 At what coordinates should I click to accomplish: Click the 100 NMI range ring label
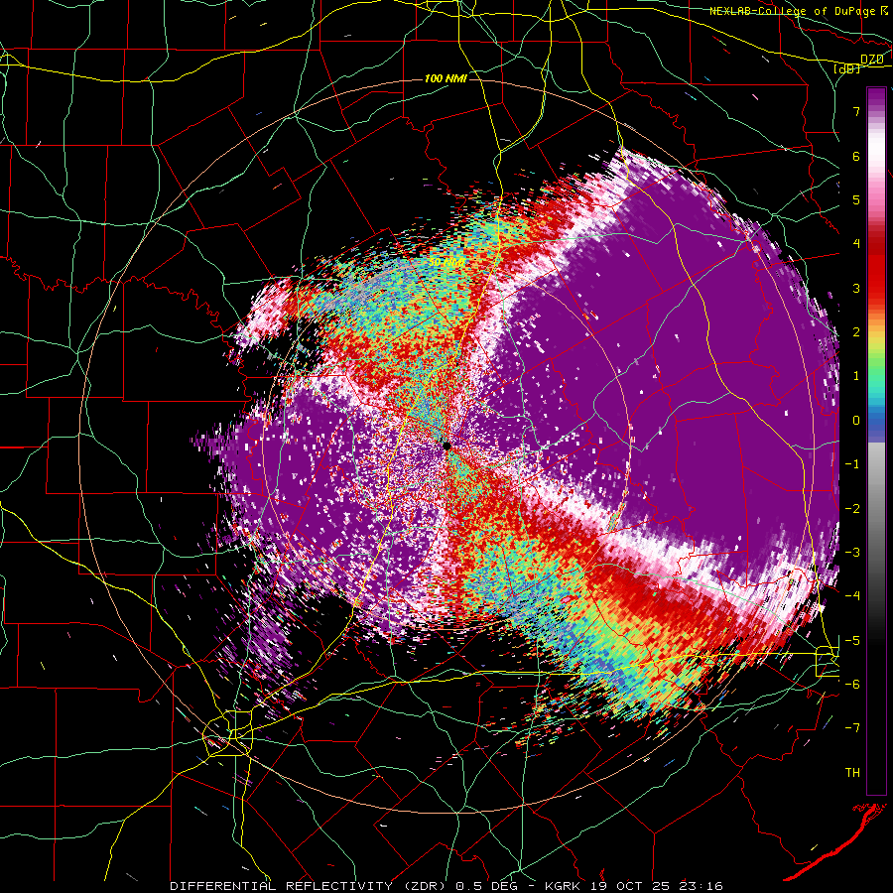[x=446, y=78]
